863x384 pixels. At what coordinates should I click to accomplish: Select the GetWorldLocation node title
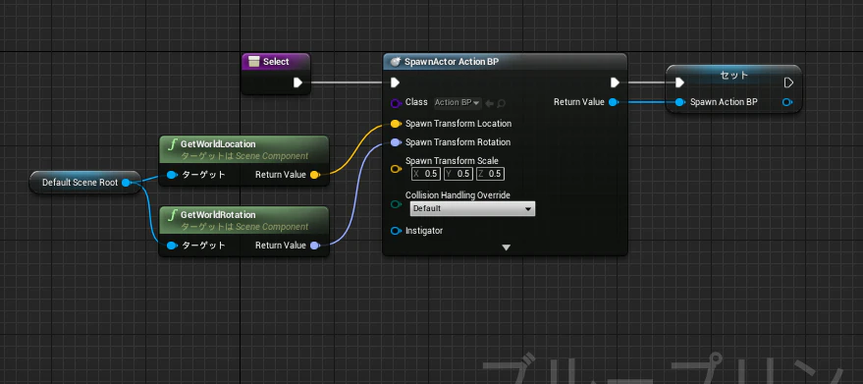[218, 144]
